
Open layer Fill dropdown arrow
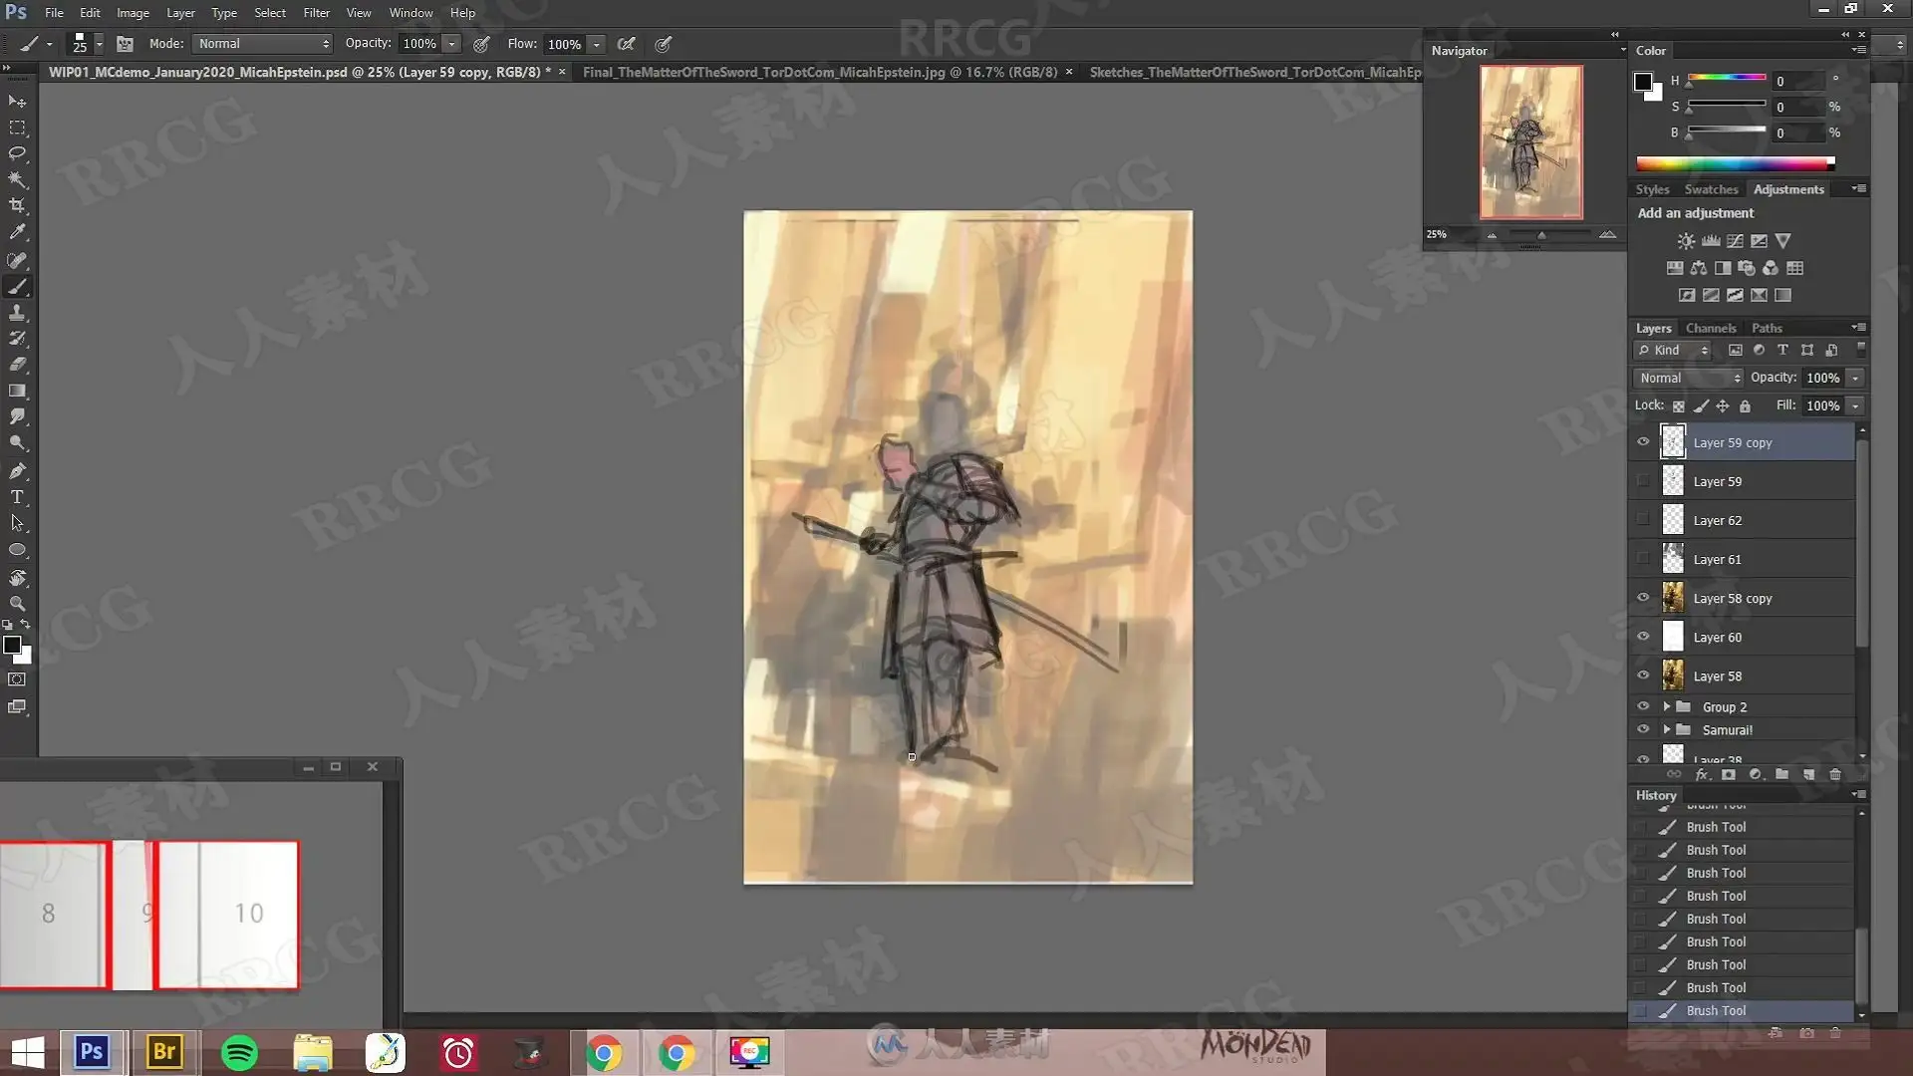pyautogui.click(x=1855, y=405)
